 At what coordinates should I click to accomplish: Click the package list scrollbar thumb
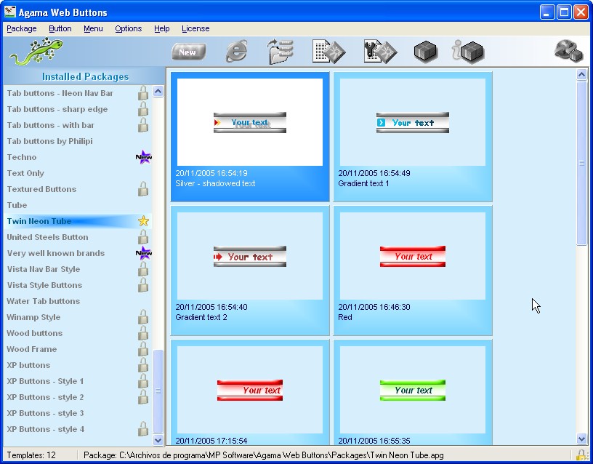coord(158,391)
